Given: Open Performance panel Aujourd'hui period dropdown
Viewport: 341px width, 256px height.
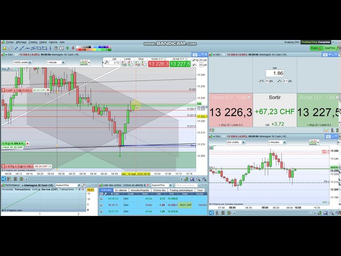Looking at the screenshot, I should point(68,185).
